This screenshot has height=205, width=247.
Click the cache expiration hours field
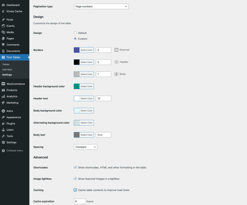click(x=80, y=201)
